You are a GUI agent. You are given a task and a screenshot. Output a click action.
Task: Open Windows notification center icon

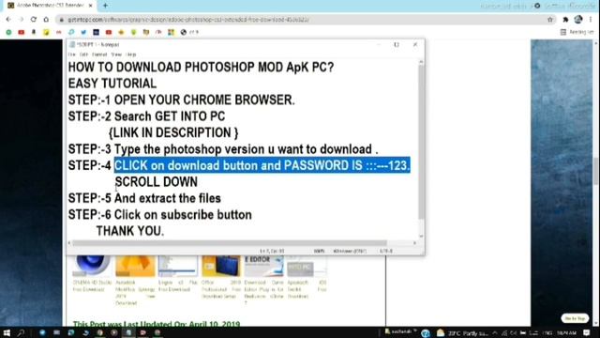[587, 333]
